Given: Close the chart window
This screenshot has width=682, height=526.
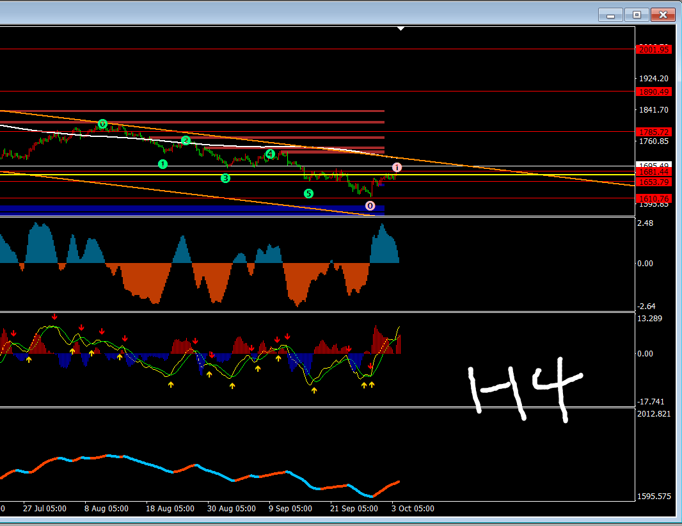Looking at the screenshot, I should (x=663, y=15).
